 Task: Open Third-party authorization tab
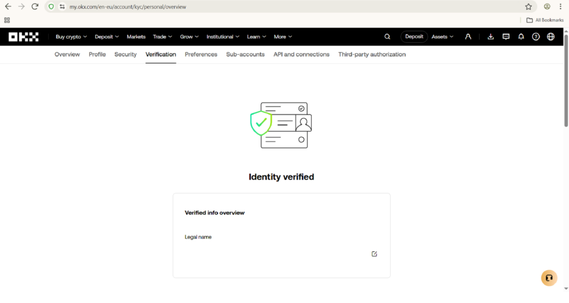(372, 54)
